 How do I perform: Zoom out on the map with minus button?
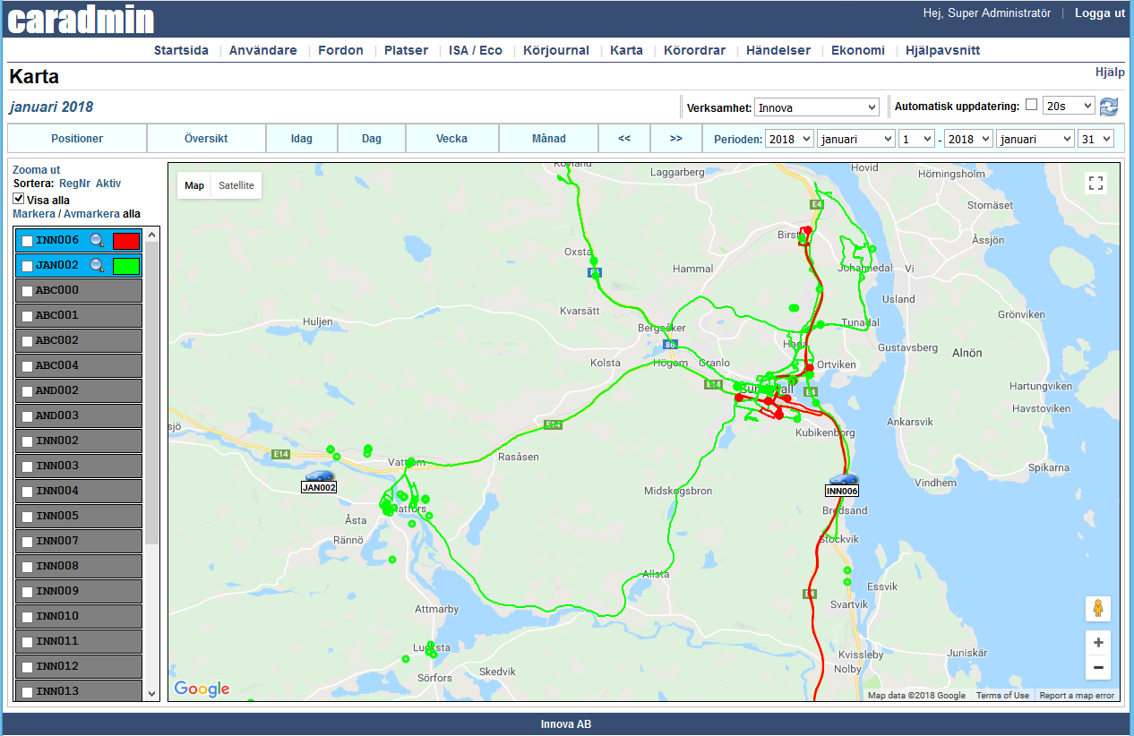coord(1098,667)
